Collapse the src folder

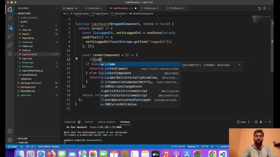pyautogui.click(x=22, y=26)
